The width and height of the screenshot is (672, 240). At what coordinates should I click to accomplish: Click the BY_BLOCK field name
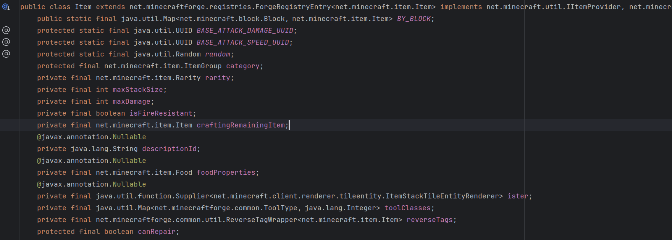(414, 19)
